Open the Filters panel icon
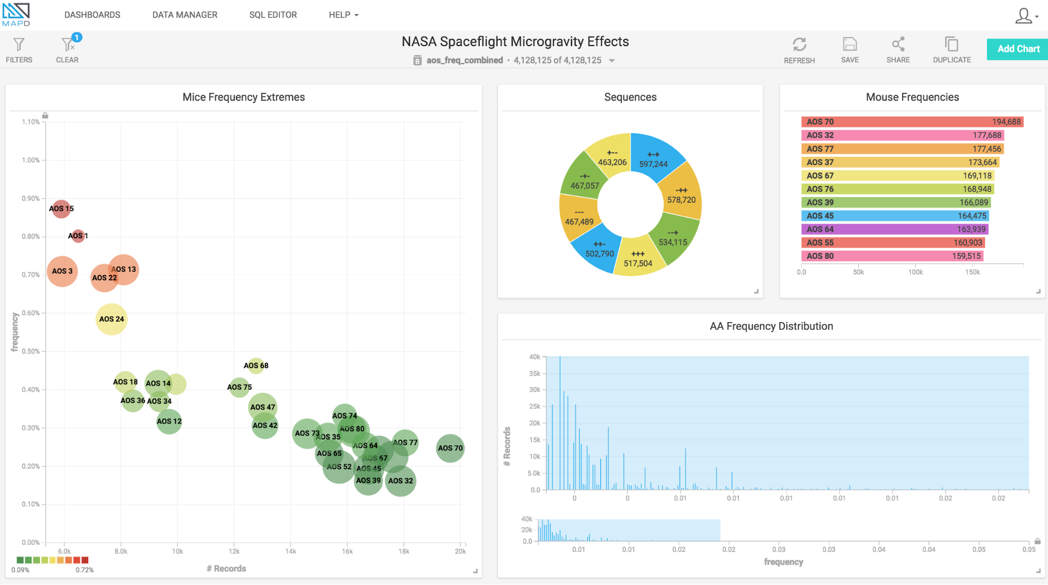 click(x=19, y=45)
